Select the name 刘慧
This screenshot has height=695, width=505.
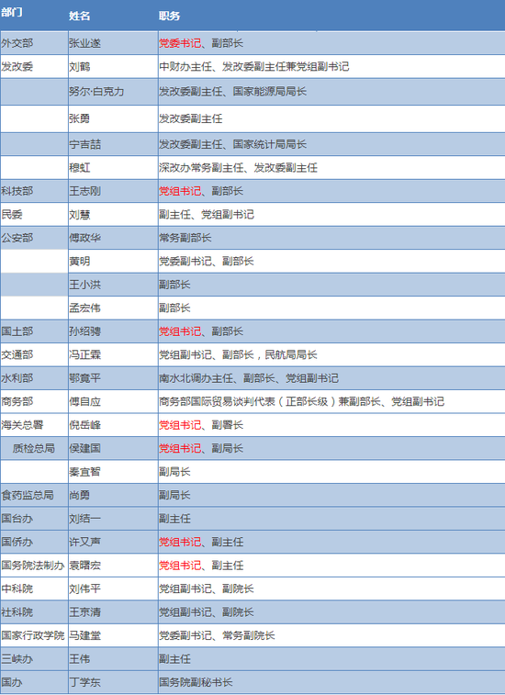tap(79, 215)
